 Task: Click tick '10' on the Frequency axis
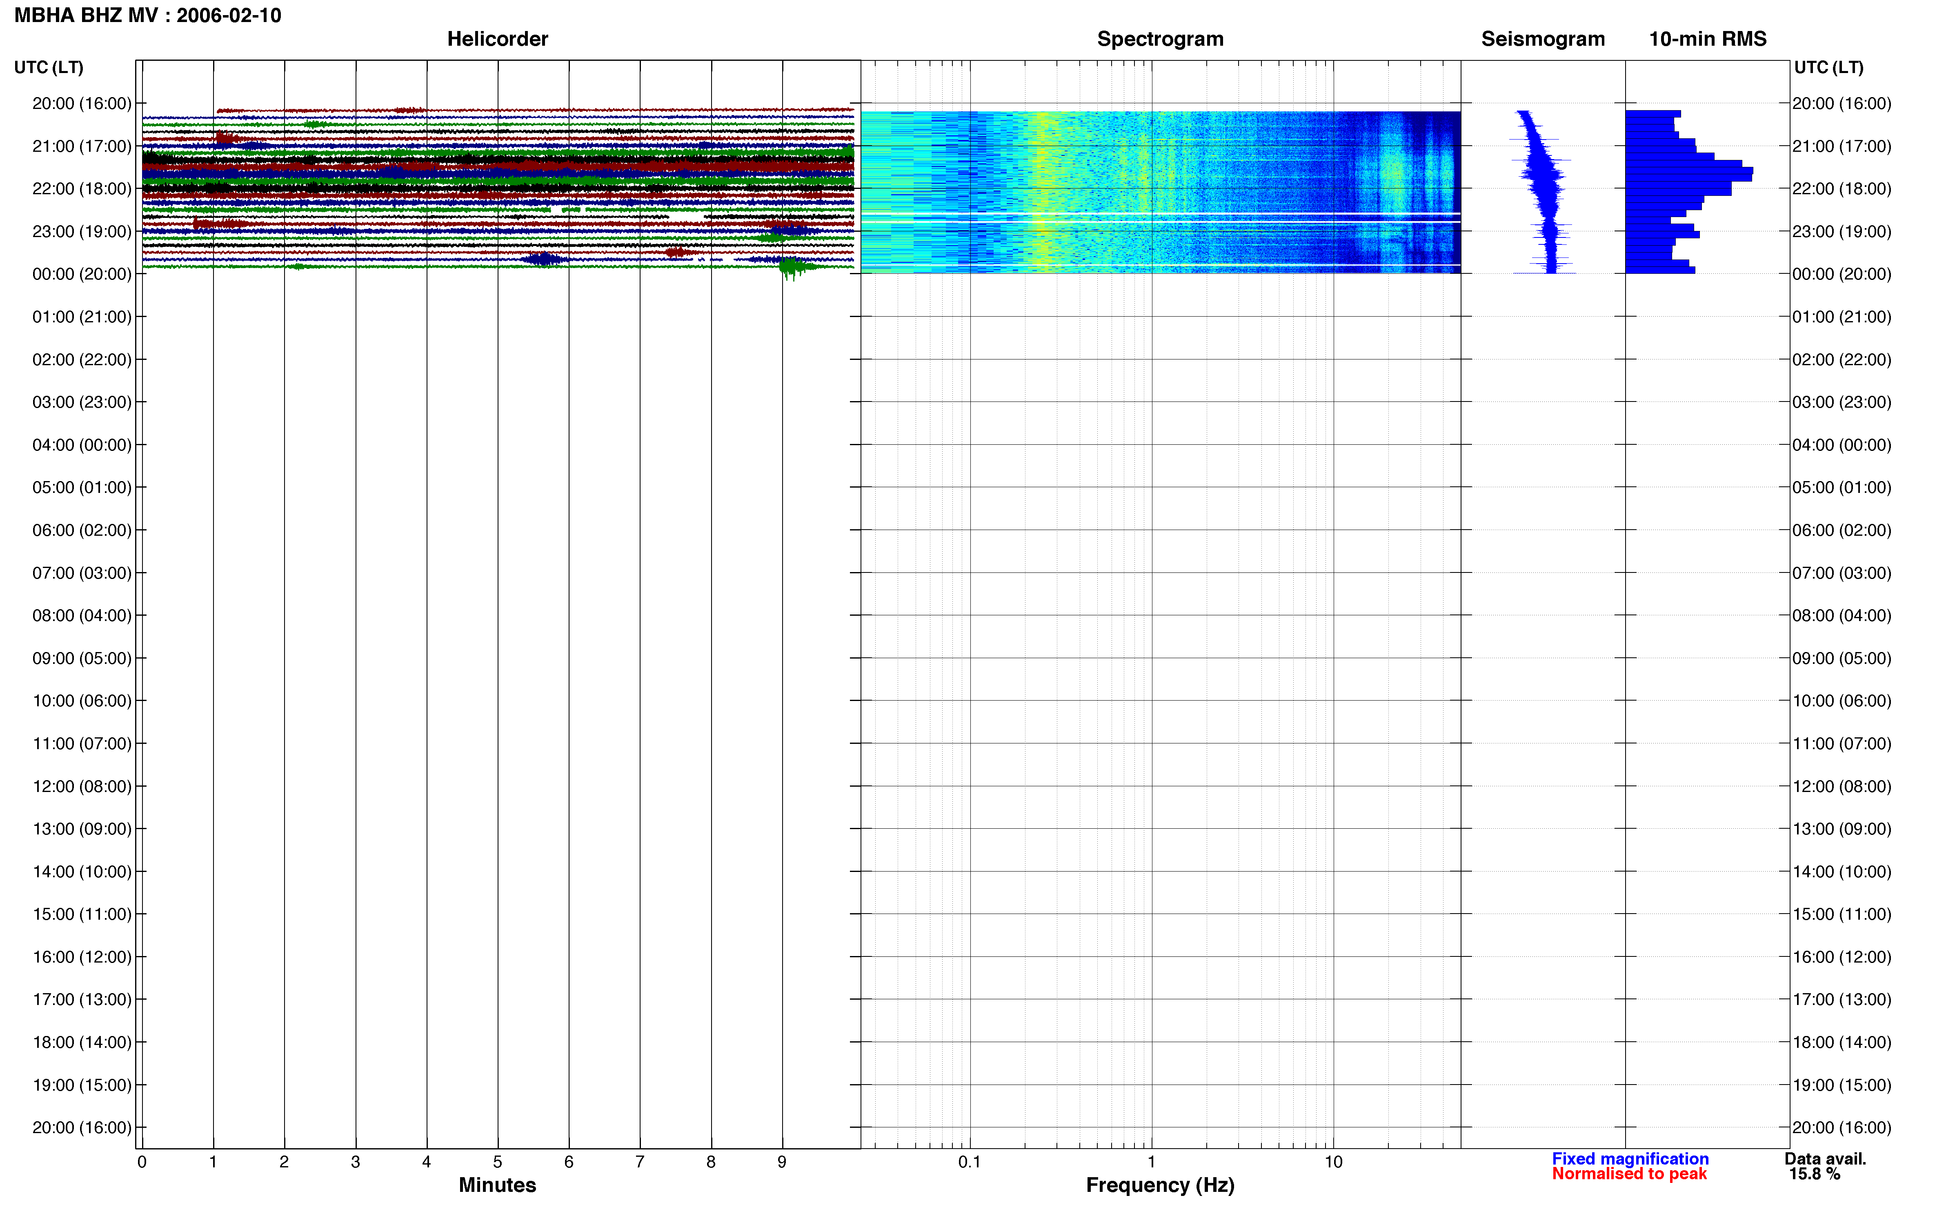[x=1333, y=1162]
